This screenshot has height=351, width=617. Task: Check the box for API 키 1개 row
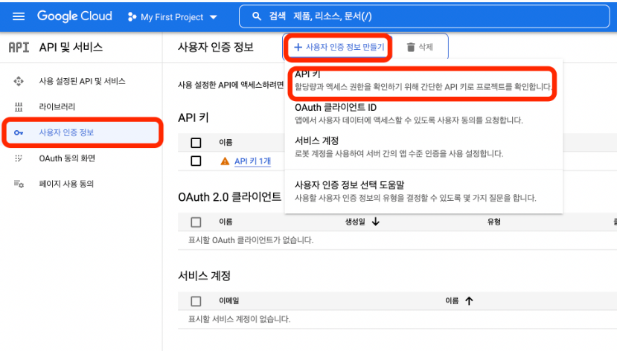196,161
